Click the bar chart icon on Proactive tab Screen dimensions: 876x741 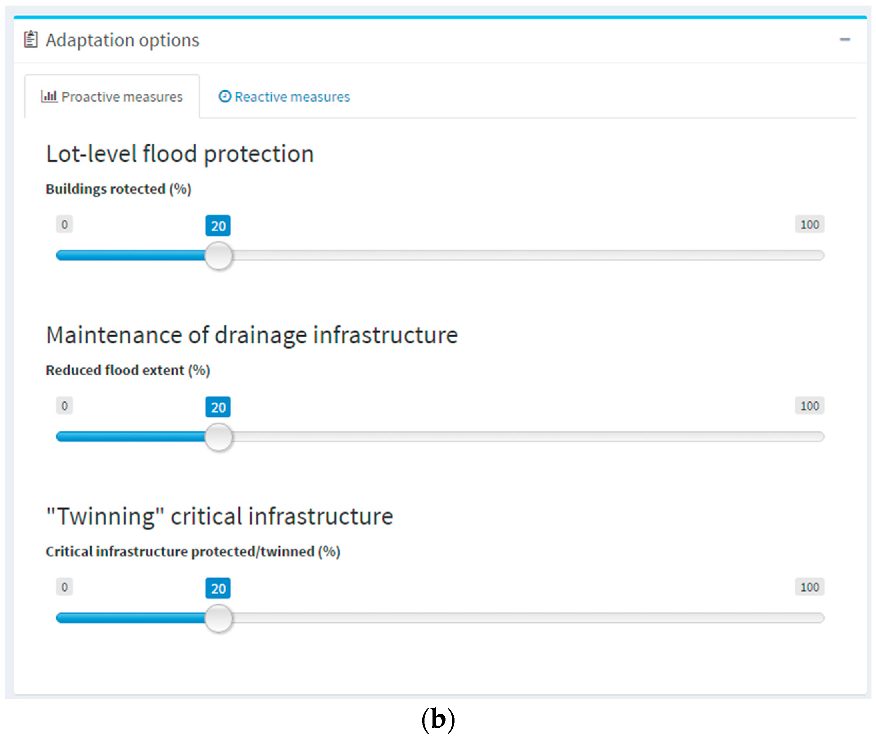(49, 97)
